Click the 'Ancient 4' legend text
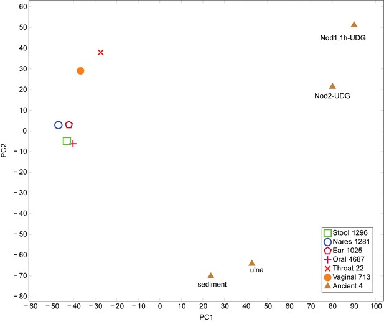Screen dimensions: 384x322 click(x=347, y=286)
